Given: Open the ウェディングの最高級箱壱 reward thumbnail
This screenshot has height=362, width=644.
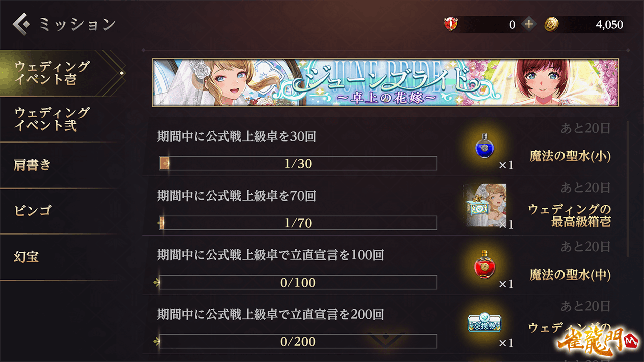Looking at the screenshot, I should pyautogui.click(x=485, y=205).
